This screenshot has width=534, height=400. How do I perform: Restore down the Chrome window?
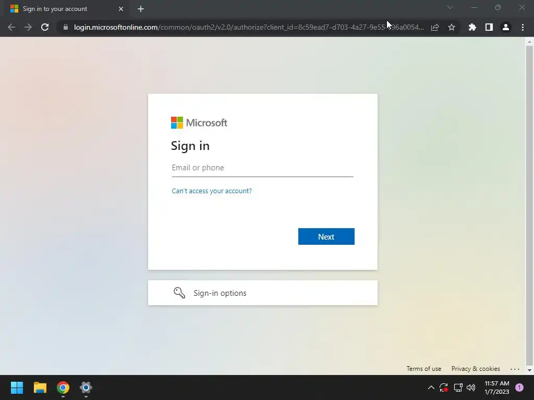498,7
